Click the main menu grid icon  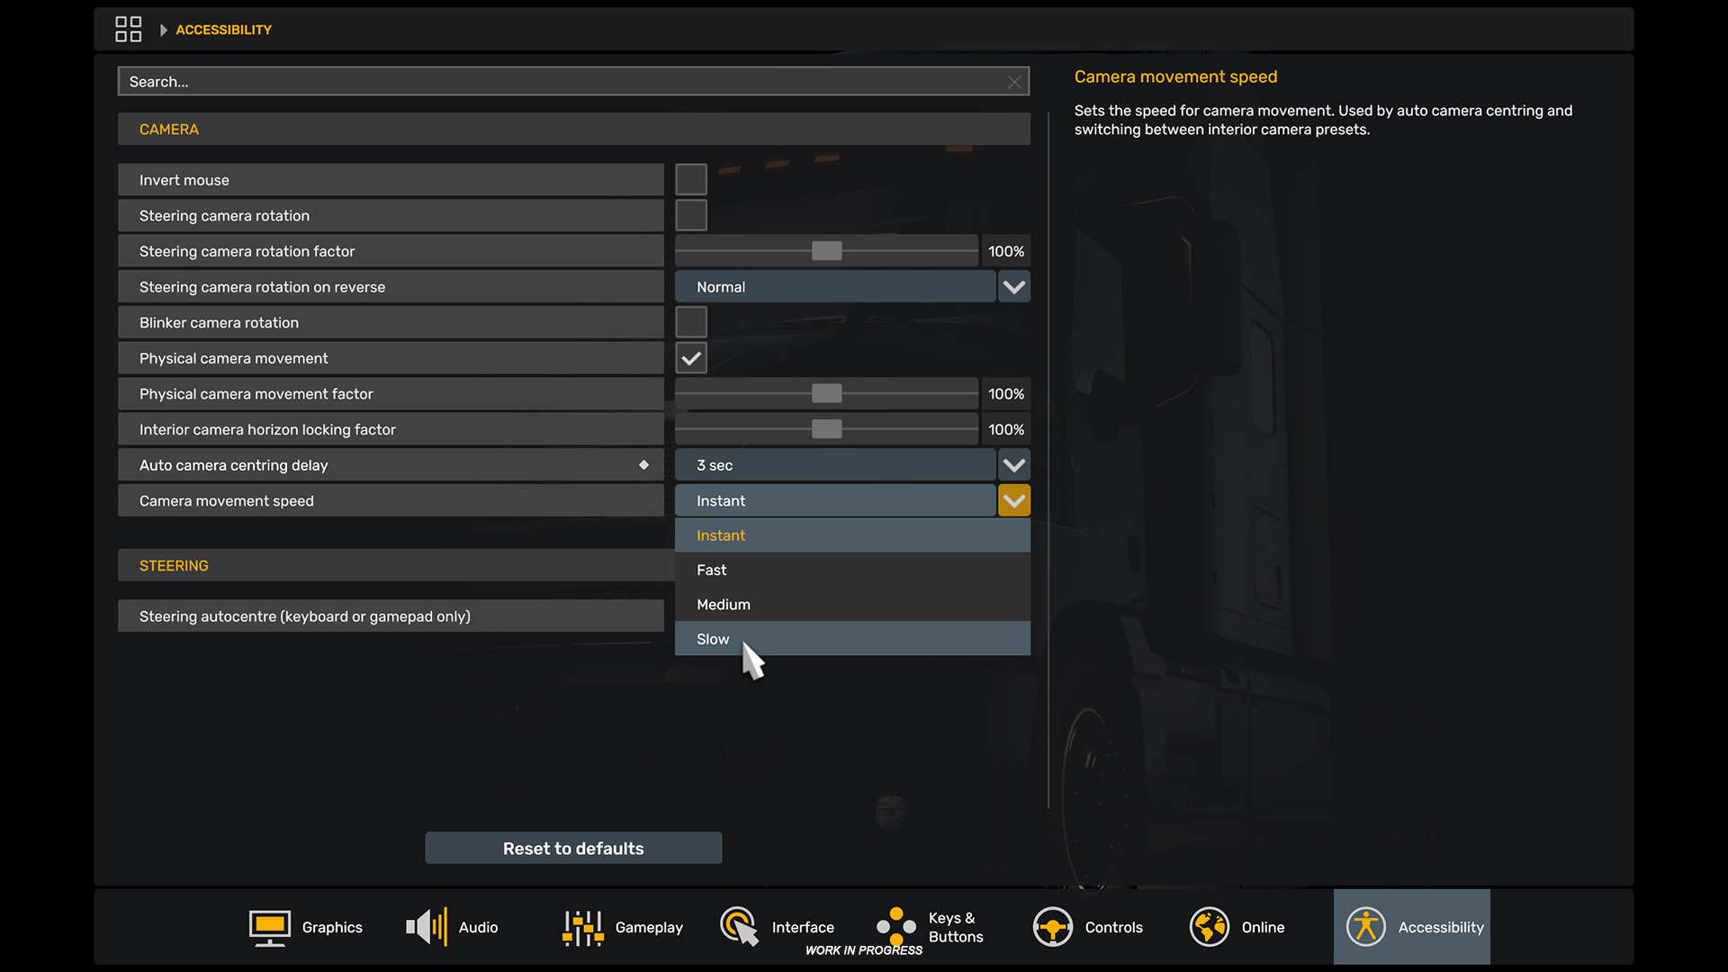(128, 29)
